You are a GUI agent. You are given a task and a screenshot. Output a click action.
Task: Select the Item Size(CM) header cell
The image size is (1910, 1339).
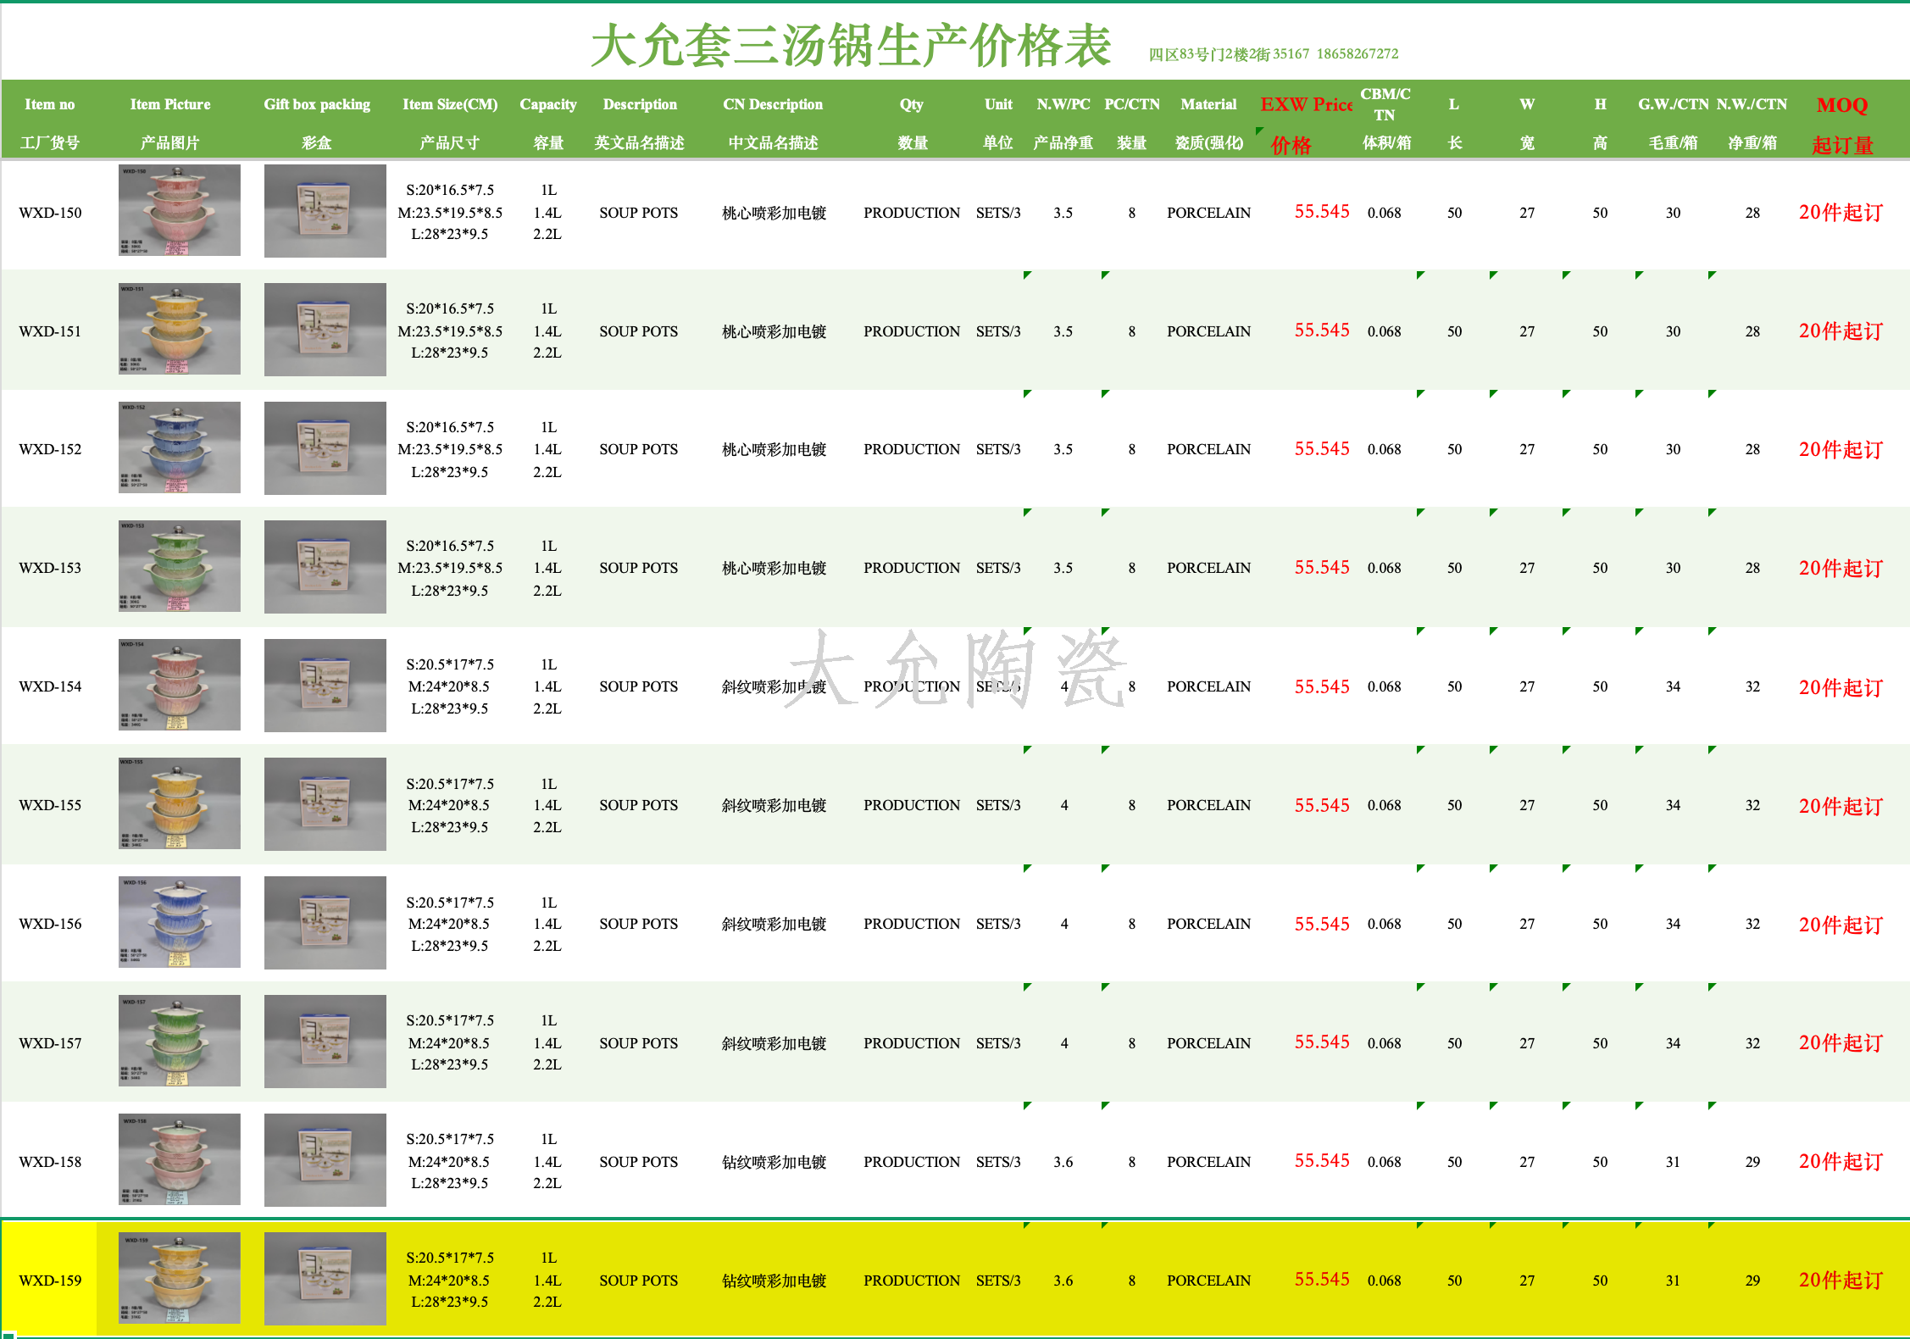point(449,105)
